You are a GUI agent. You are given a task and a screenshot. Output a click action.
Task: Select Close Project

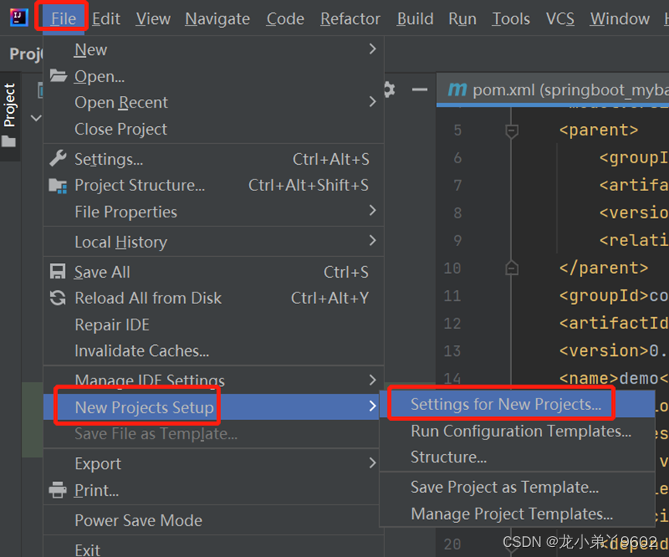click(x=213, y=129)
